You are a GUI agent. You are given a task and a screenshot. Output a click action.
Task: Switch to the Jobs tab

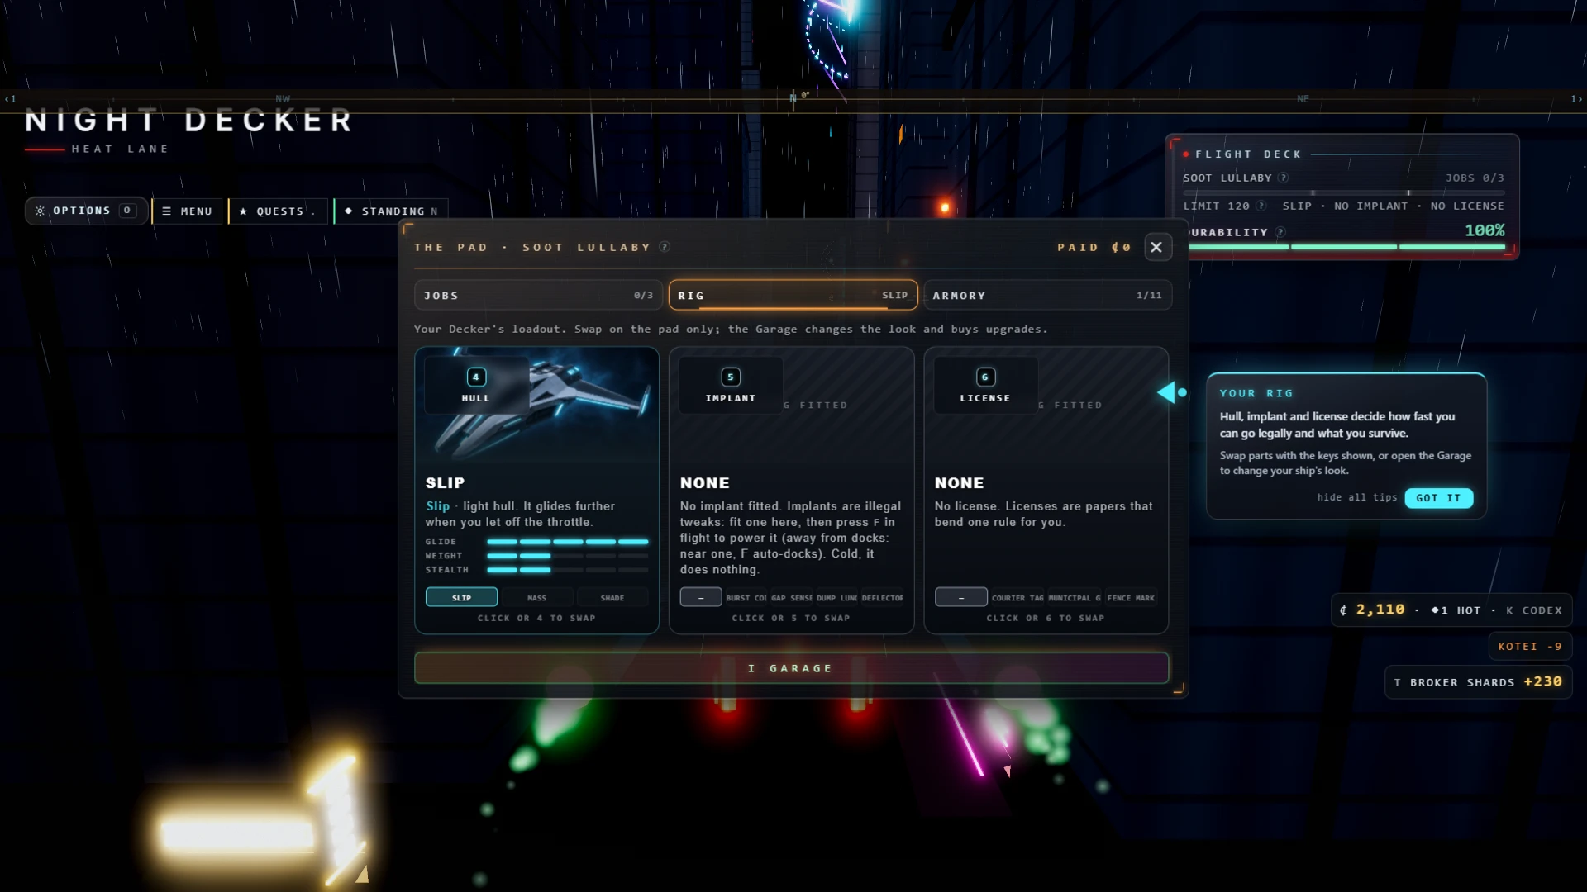[538, 295]
